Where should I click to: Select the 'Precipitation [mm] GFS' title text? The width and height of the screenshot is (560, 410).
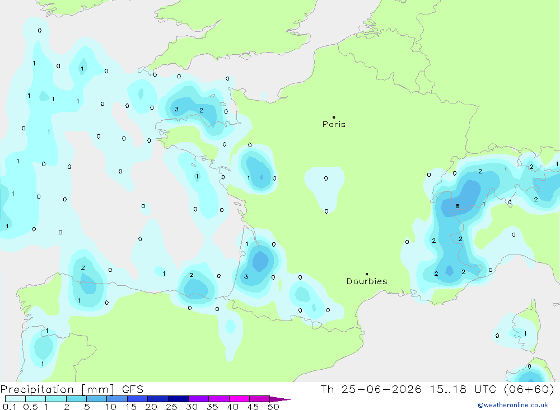[72, 389]
